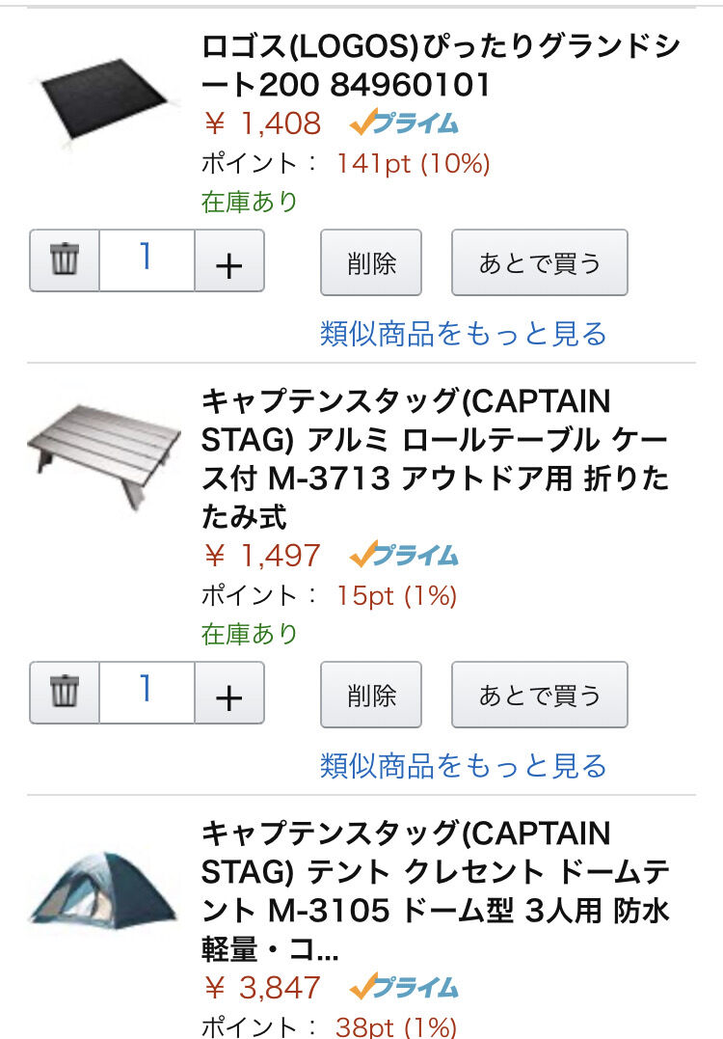This screenshot has width=723, height=1039.
Task: Open 類似商品をもっと見る under ground sheet
Action: pos(464,333)
